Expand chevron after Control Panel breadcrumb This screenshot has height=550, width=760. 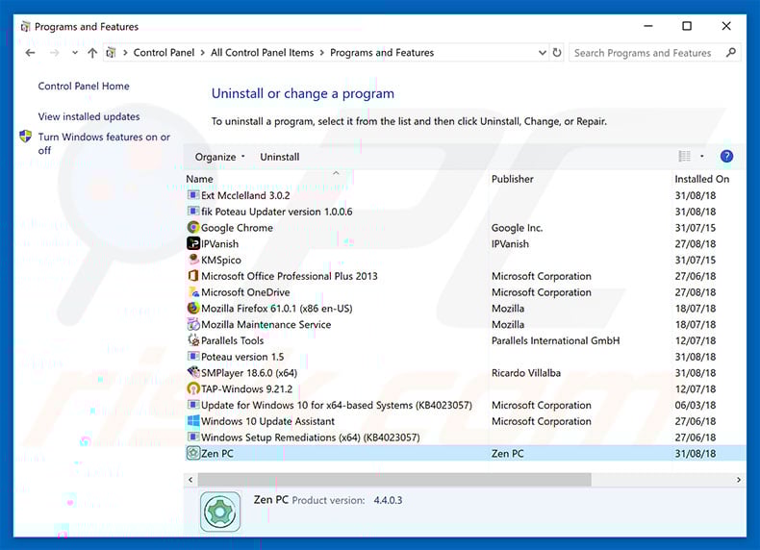click(x=202, y=52)
